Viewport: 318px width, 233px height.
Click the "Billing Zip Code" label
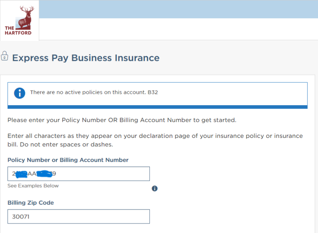tap(31, 203)
